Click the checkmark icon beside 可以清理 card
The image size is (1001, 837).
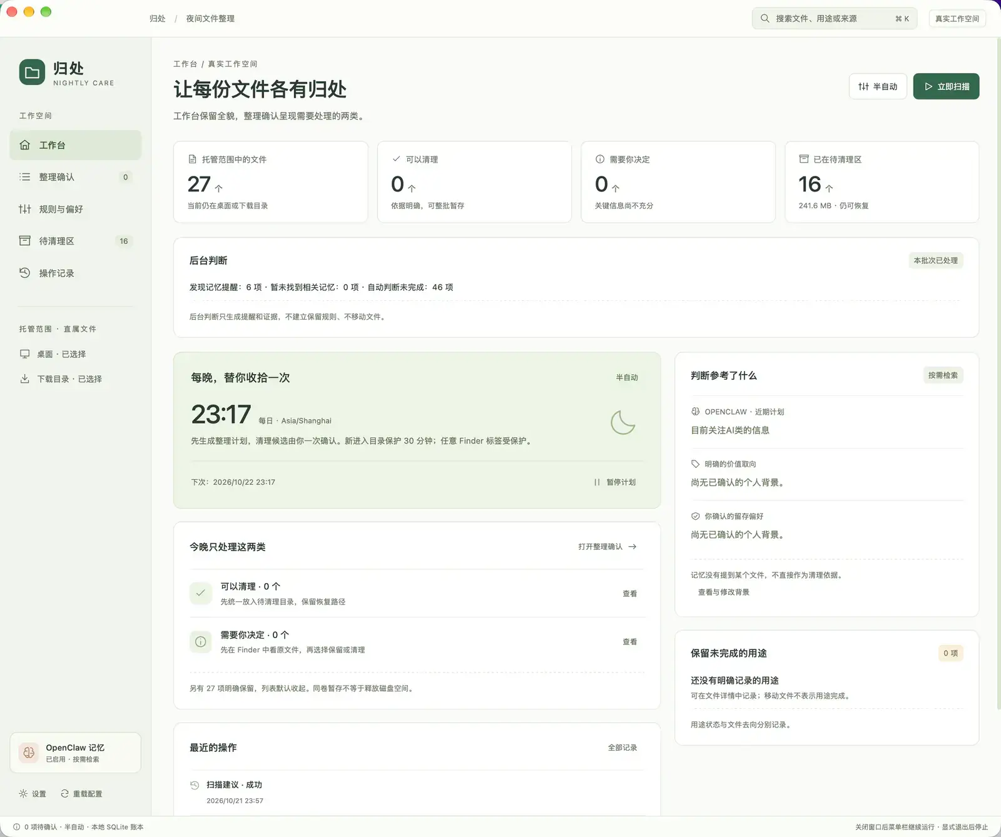[x=396, y=159]
